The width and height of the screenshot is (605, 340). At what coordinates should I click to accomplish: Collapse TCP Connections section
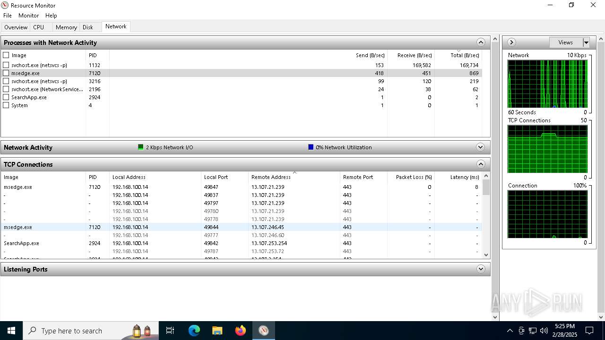481,164
